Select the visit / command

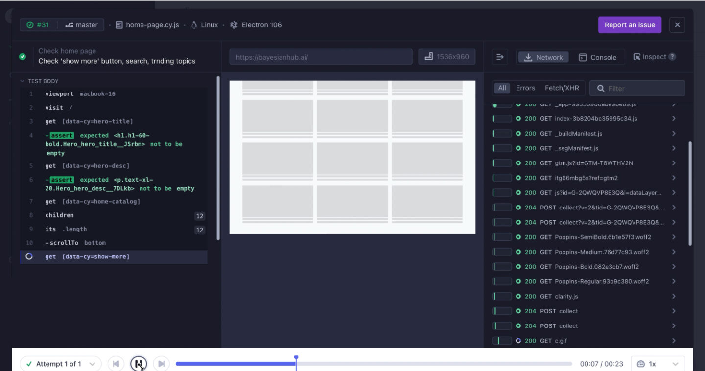(x=114, y=108)
